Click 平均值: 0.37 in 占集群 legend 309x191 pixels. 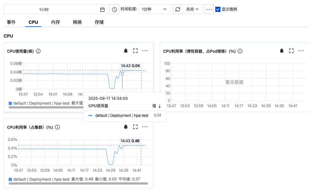(129, 179)
